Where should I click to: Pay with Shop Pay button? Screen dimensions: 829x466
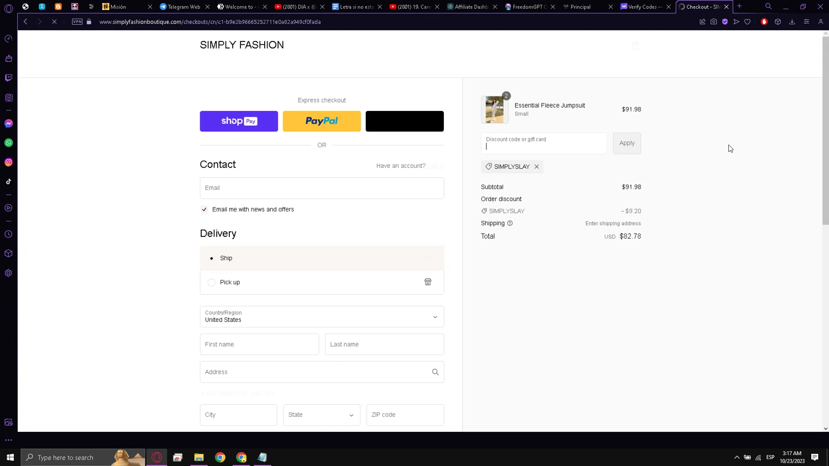[239, 121]
